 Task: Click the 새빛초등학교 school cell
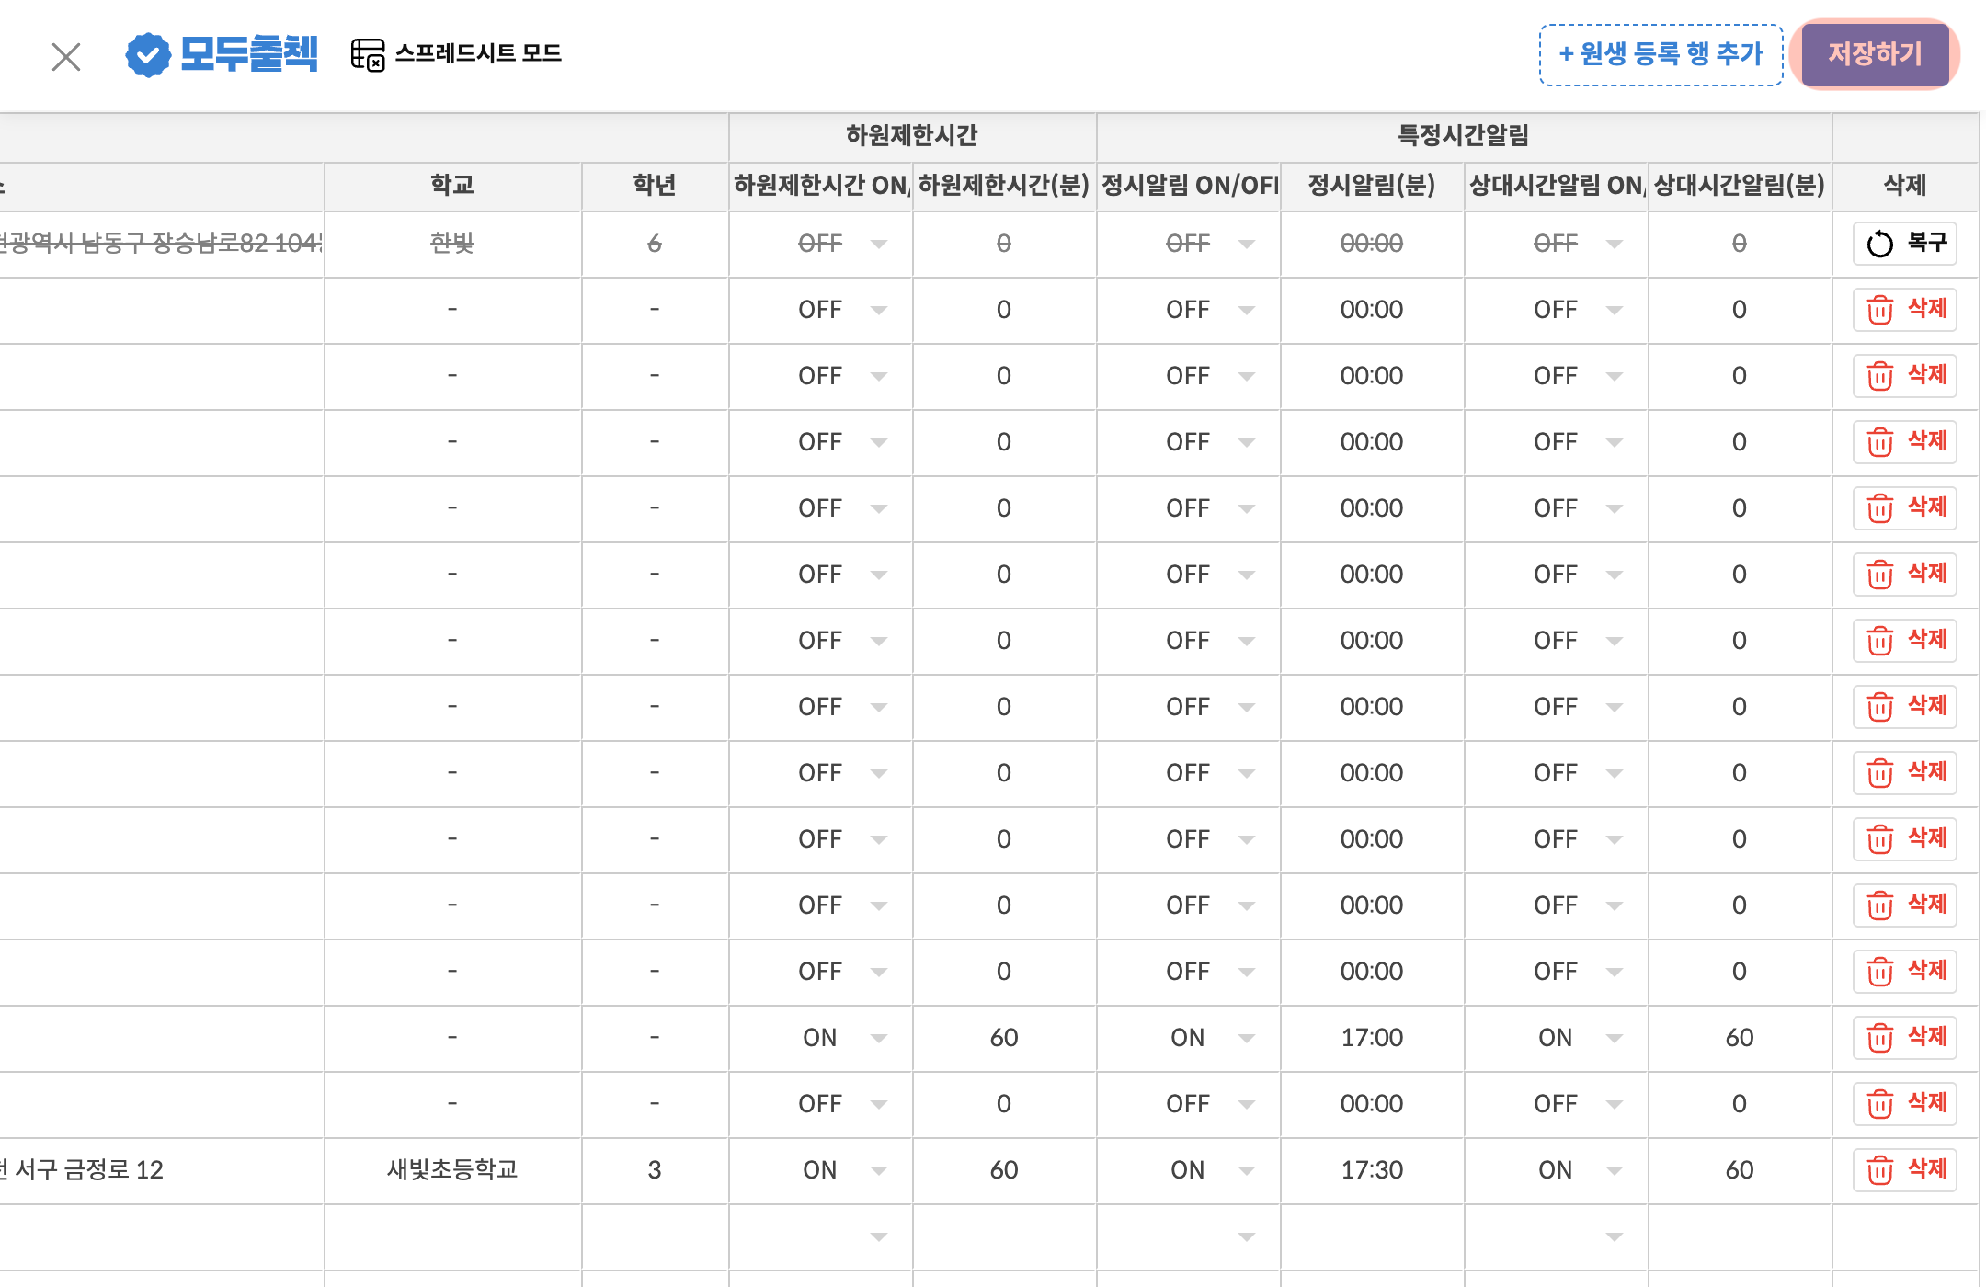click(x=452, y=1170)
